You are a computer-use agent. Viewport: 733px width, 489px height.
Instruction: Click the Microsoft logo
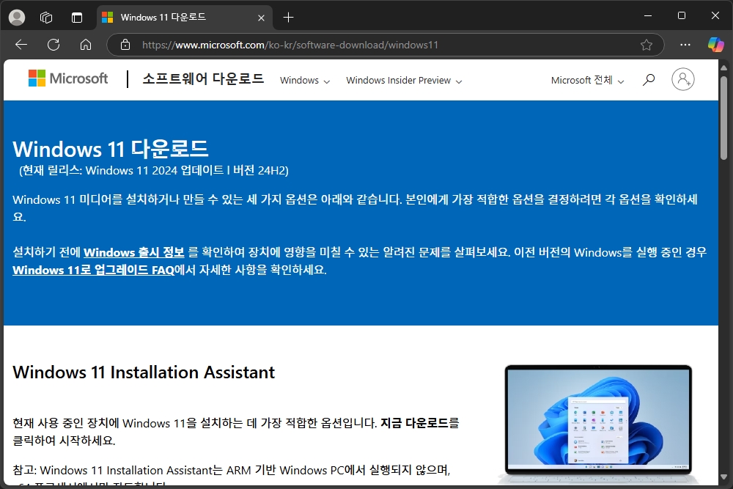pyautogui.click(x=68, y=78)
